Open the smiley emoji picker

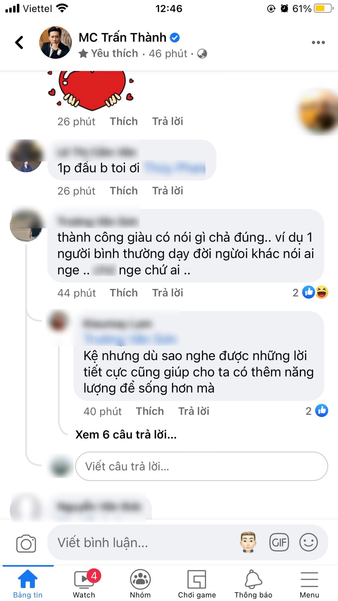click(308, 543)
